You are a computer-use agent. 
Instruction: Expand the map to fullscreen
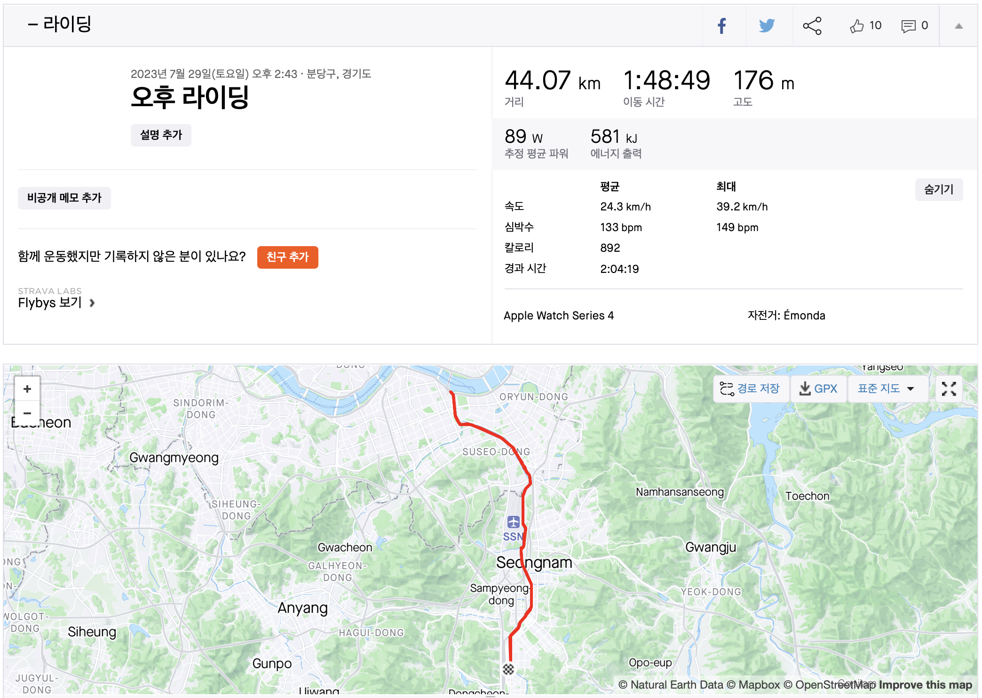[949, 389]
